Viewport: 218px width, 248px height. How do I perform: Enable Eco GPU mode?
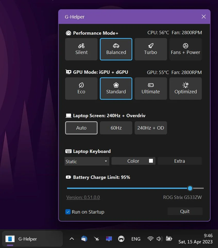tap(81, 89)
